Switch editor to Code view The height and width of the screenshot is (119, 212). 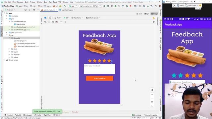pos(139,14)
